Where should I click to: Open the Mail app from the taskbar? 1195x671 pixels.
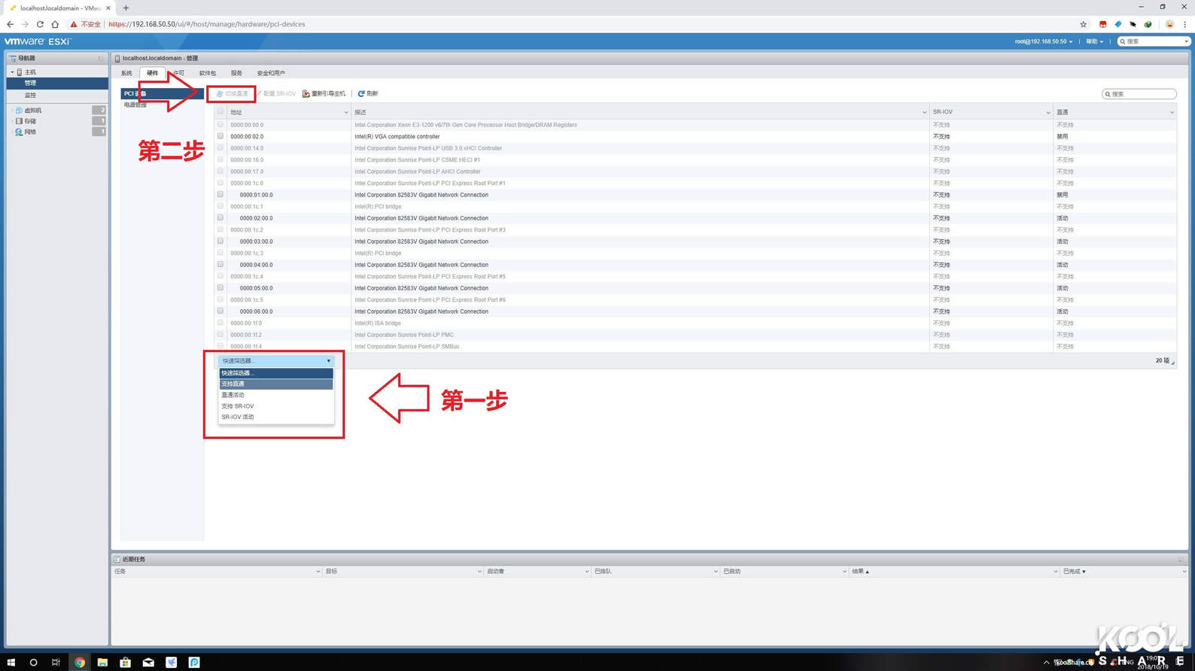coord(148,662)
